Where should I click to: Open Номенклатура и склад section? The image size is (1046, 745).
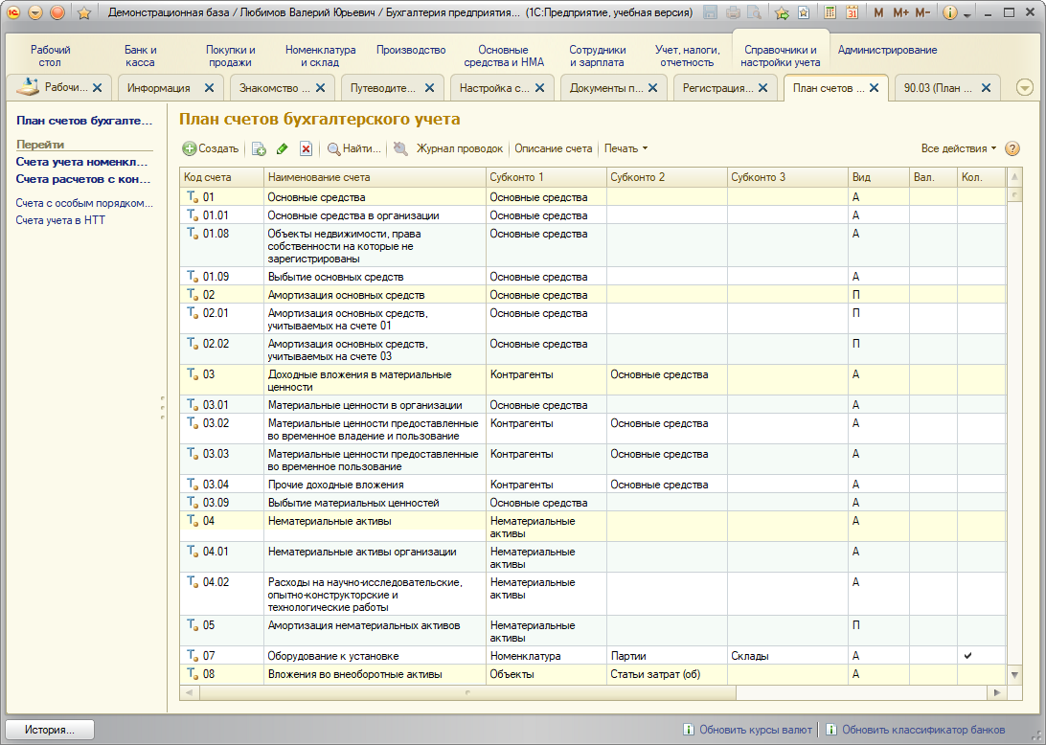pyautogui.click(x=320, y=56)
